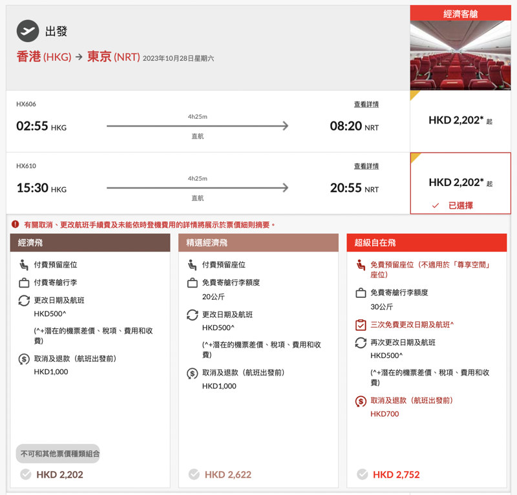Click flight number HX610

point(26,165)
